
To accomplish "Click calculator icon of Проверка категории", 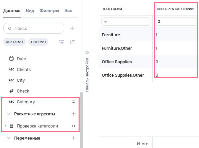I will tap(11, 126).
